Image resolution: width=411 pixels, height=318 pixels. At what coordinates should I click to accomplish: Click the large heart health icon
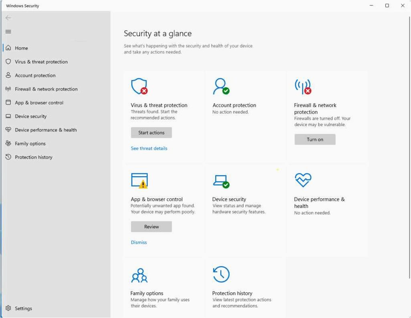tap(303, 180)
